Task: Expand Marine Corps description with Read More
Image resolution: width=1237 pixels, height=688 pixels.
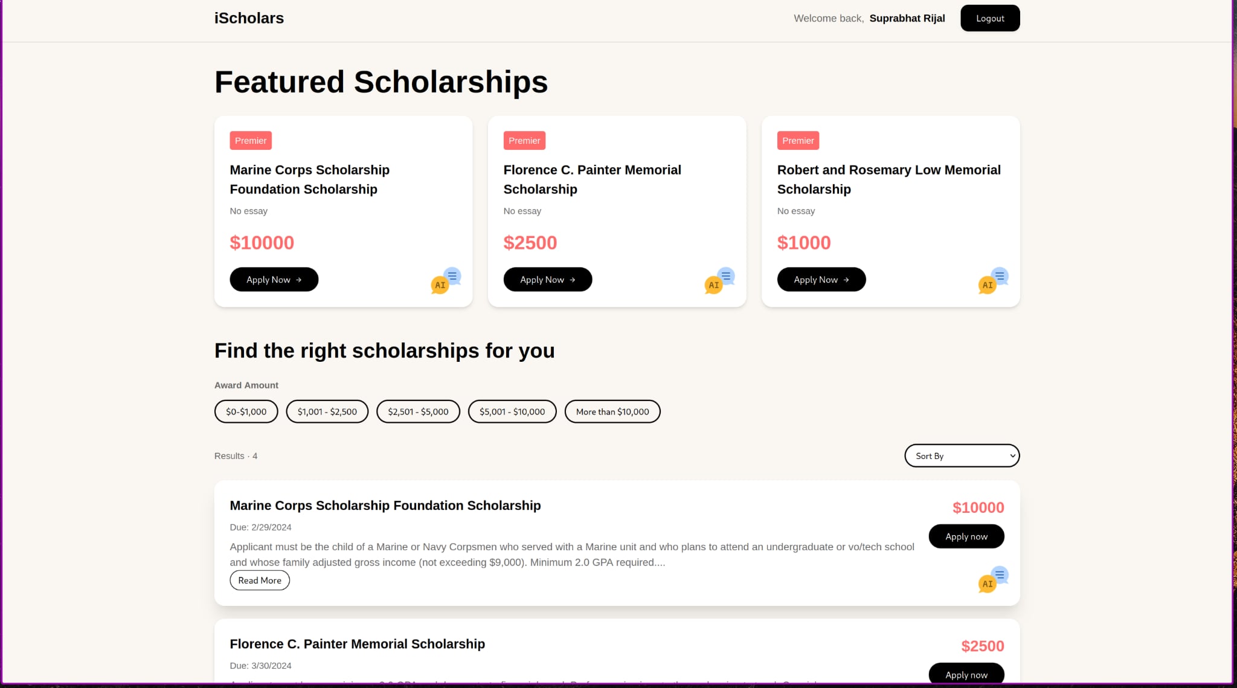Action: [x=260, y=580]
